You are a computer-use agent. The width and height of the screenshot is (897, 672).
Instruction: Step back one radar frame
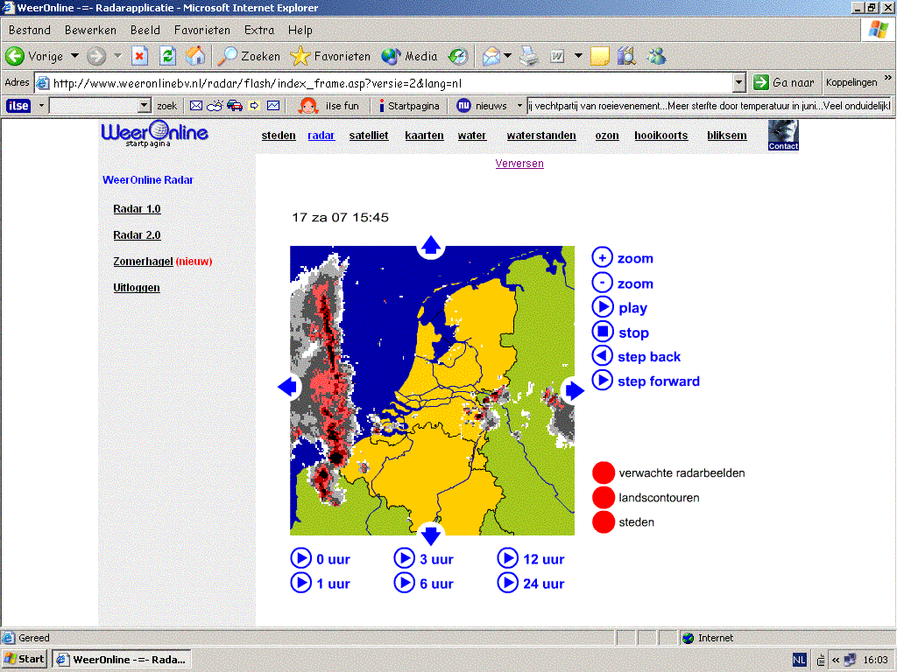point(602,356)
